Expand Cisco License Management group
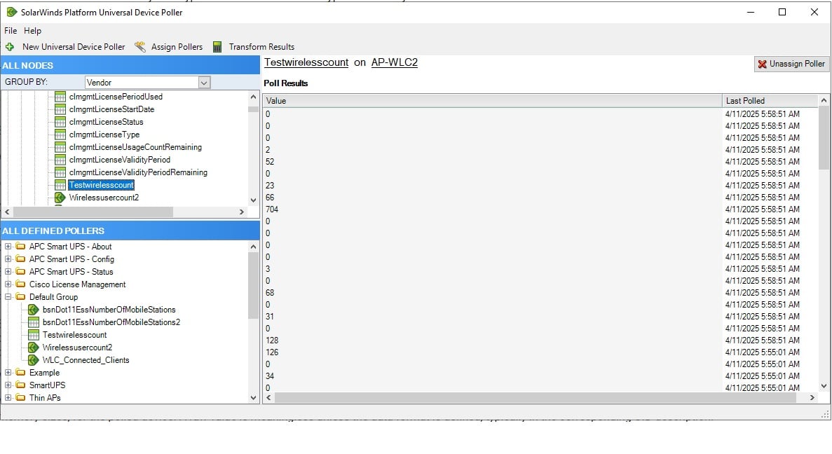Image resolution: width=832 pixels, height=454 pixels. [8, 284]
